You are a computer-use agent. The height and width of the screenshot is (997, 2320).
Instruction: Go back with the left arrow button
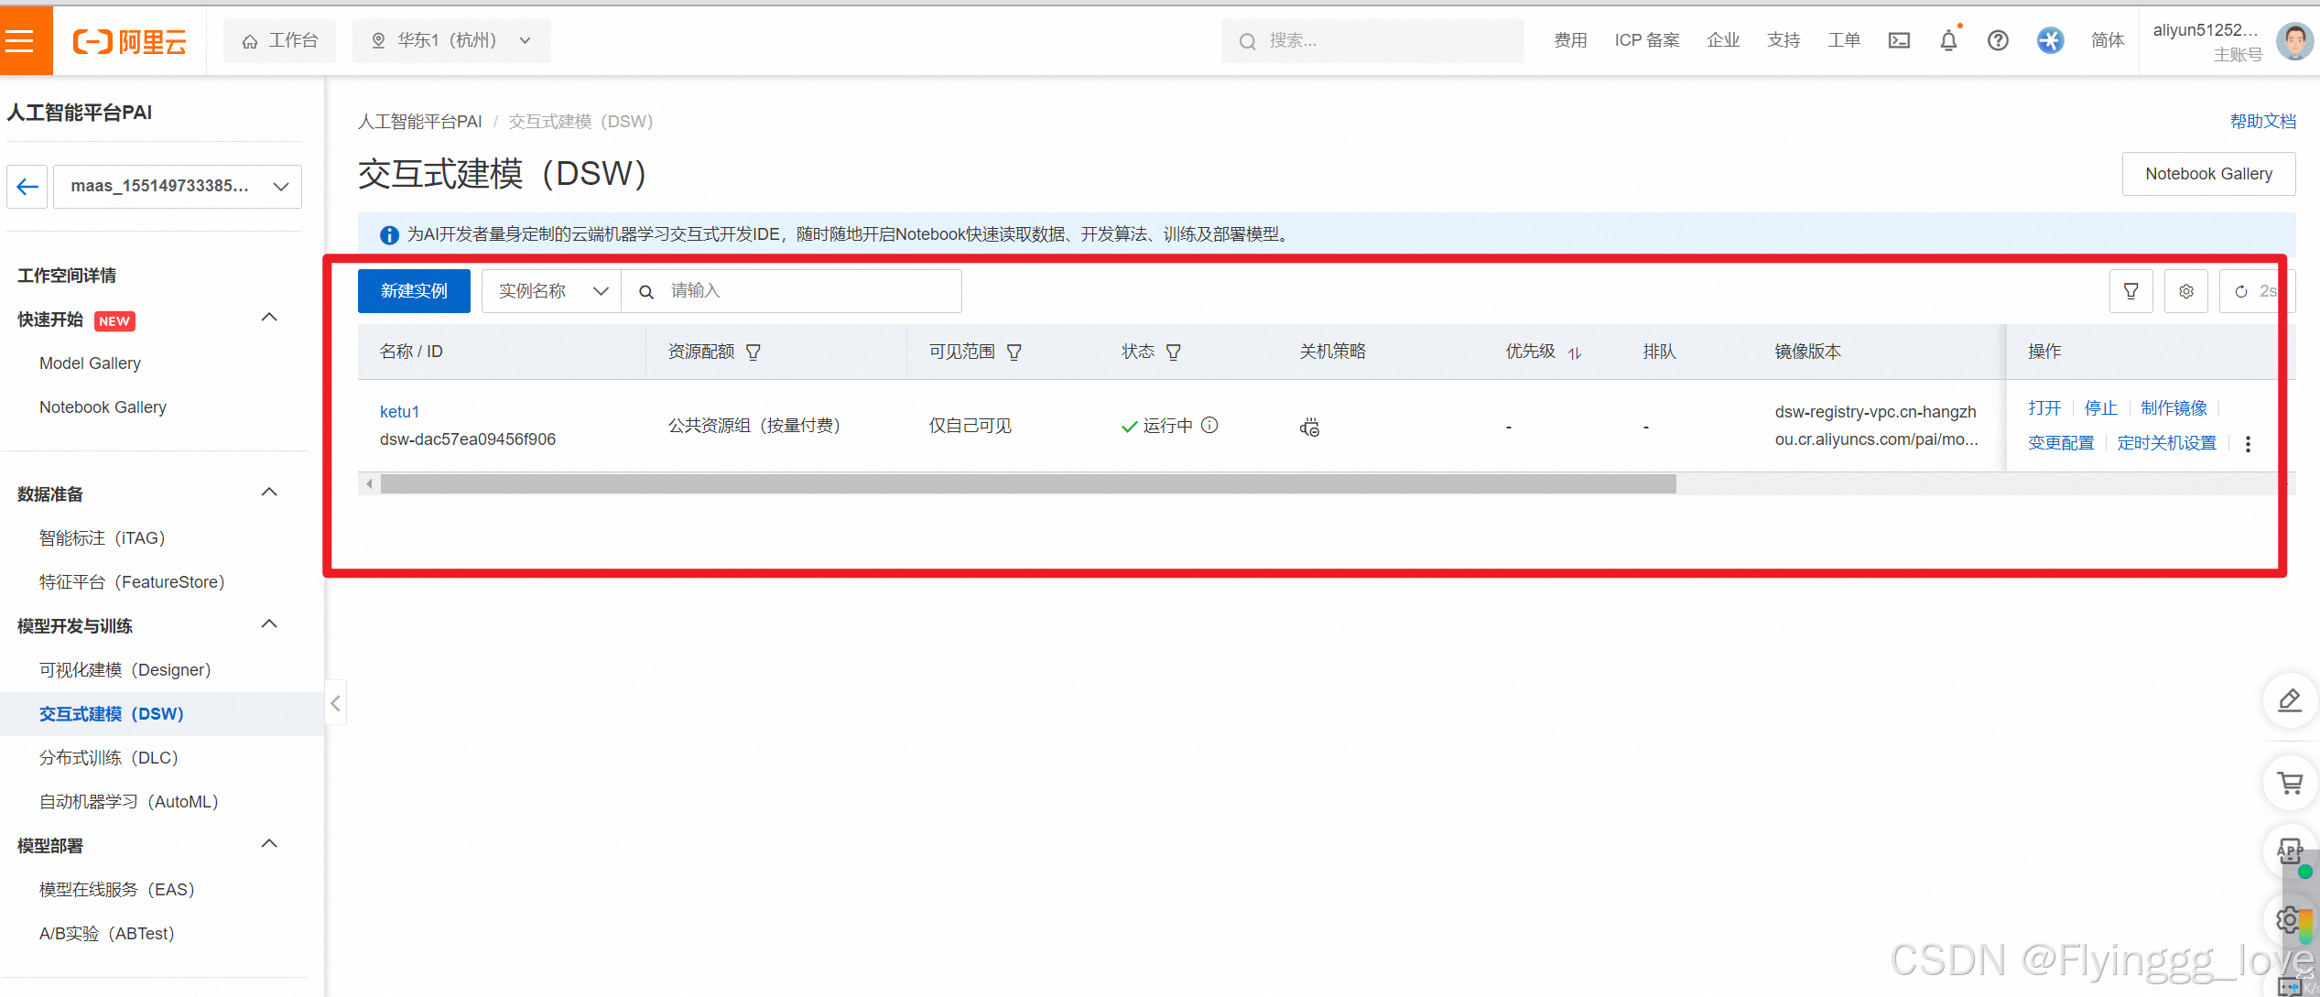pos(27,187)
